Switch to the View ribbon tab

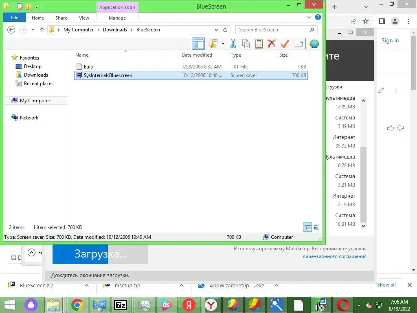click(84, 18)
